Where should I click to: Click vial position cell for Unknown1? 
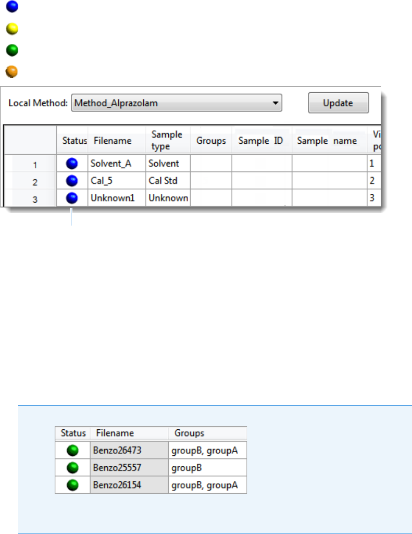tap(374, 198)
